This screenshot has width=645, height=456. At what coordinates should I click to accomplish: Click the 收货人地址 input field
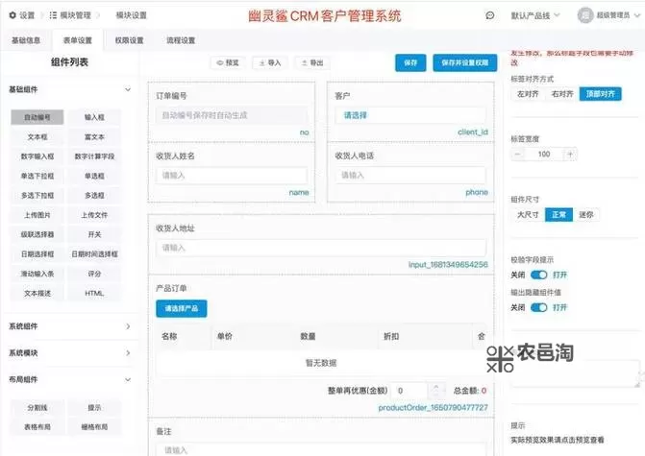point(321,248)
